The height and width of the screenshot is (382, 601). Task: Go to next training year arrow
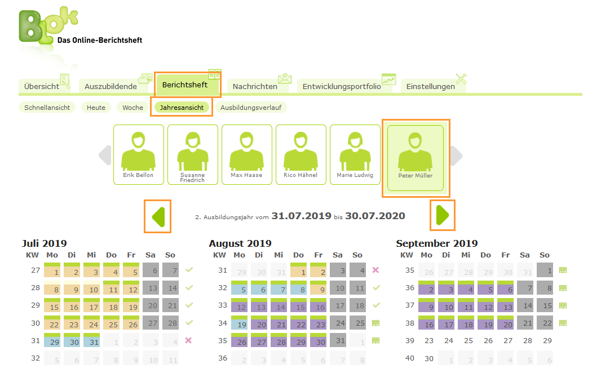pos(443,215)
